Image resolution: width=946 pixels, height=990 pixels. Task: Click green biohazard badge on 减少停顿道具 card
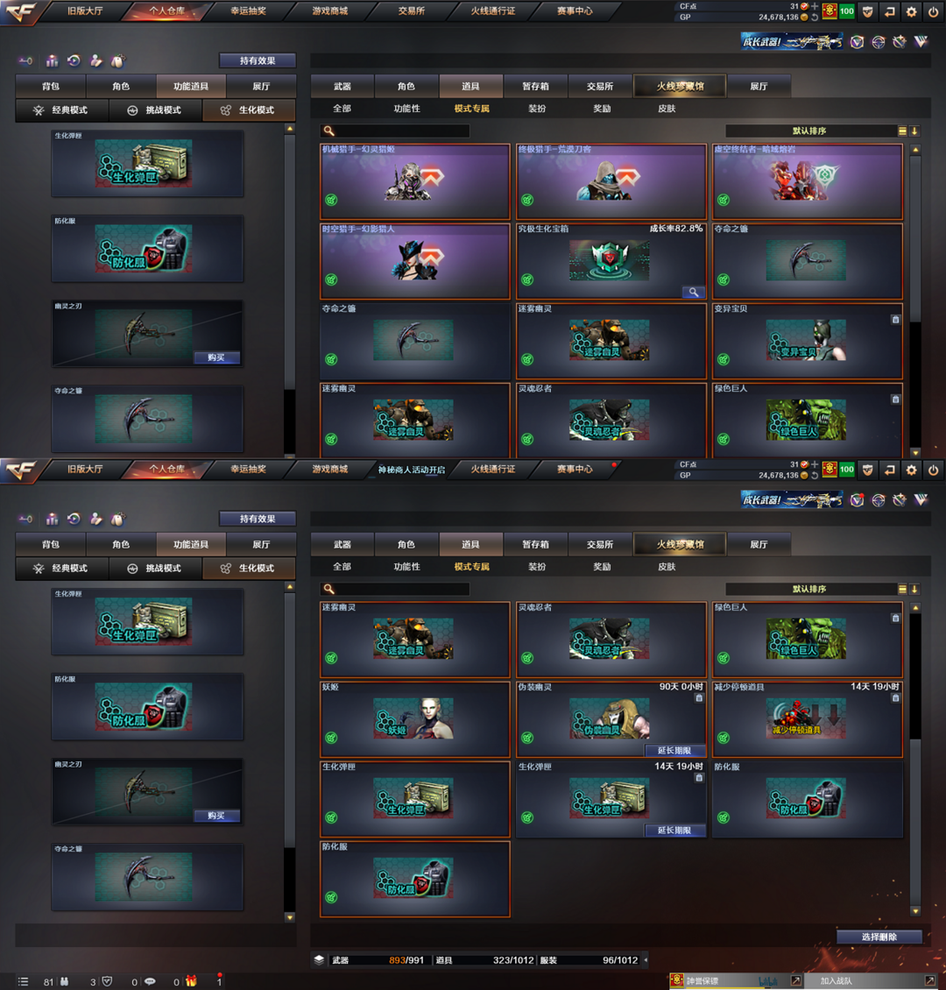(x=724, y=738)
